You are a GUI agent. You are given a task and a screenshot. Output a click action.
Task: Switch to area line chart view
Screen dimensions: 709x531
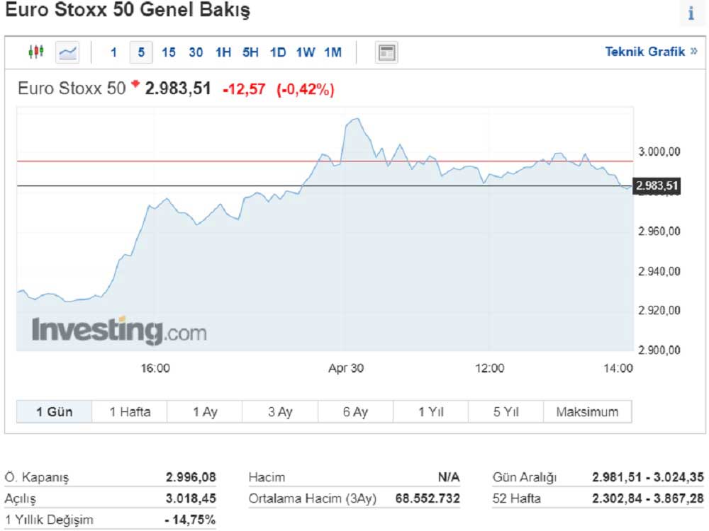(x=67, y=52)
